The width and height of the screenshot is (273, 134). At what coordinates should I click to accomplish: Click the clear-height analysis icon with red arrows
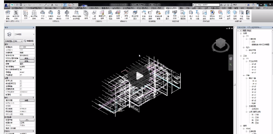[126, 13]
